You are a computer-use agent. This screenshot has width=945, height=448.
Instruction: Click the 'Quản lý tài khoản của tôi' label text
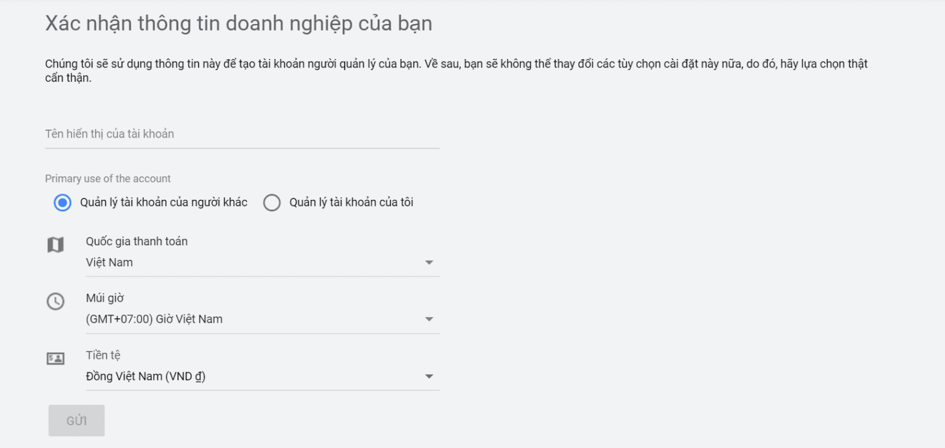[351, 203]
